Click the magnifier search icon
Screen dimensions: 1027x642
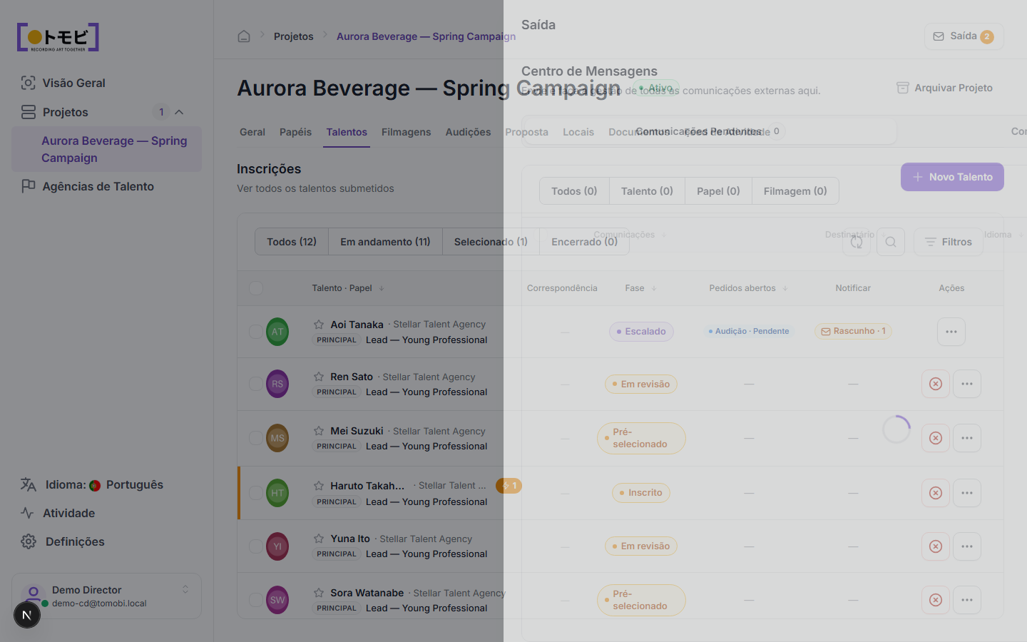pos(891,242)
